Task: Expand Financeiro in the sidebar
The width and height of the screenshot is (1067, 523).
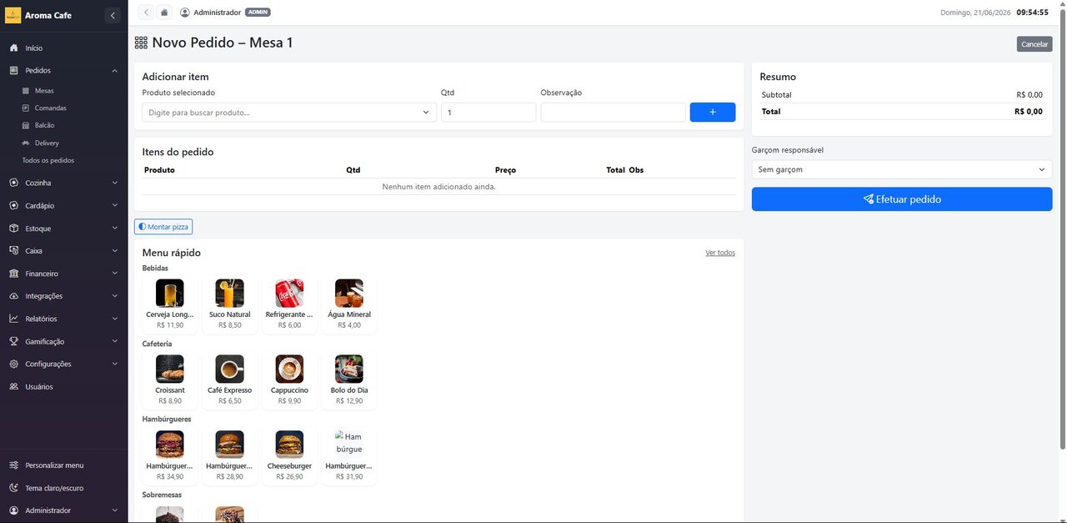Action: (x=63, y=274)
